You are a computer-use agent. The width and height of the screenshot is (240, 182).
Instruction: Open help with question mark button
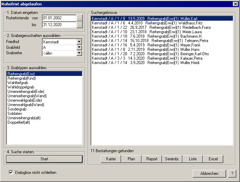click(232, 174)
